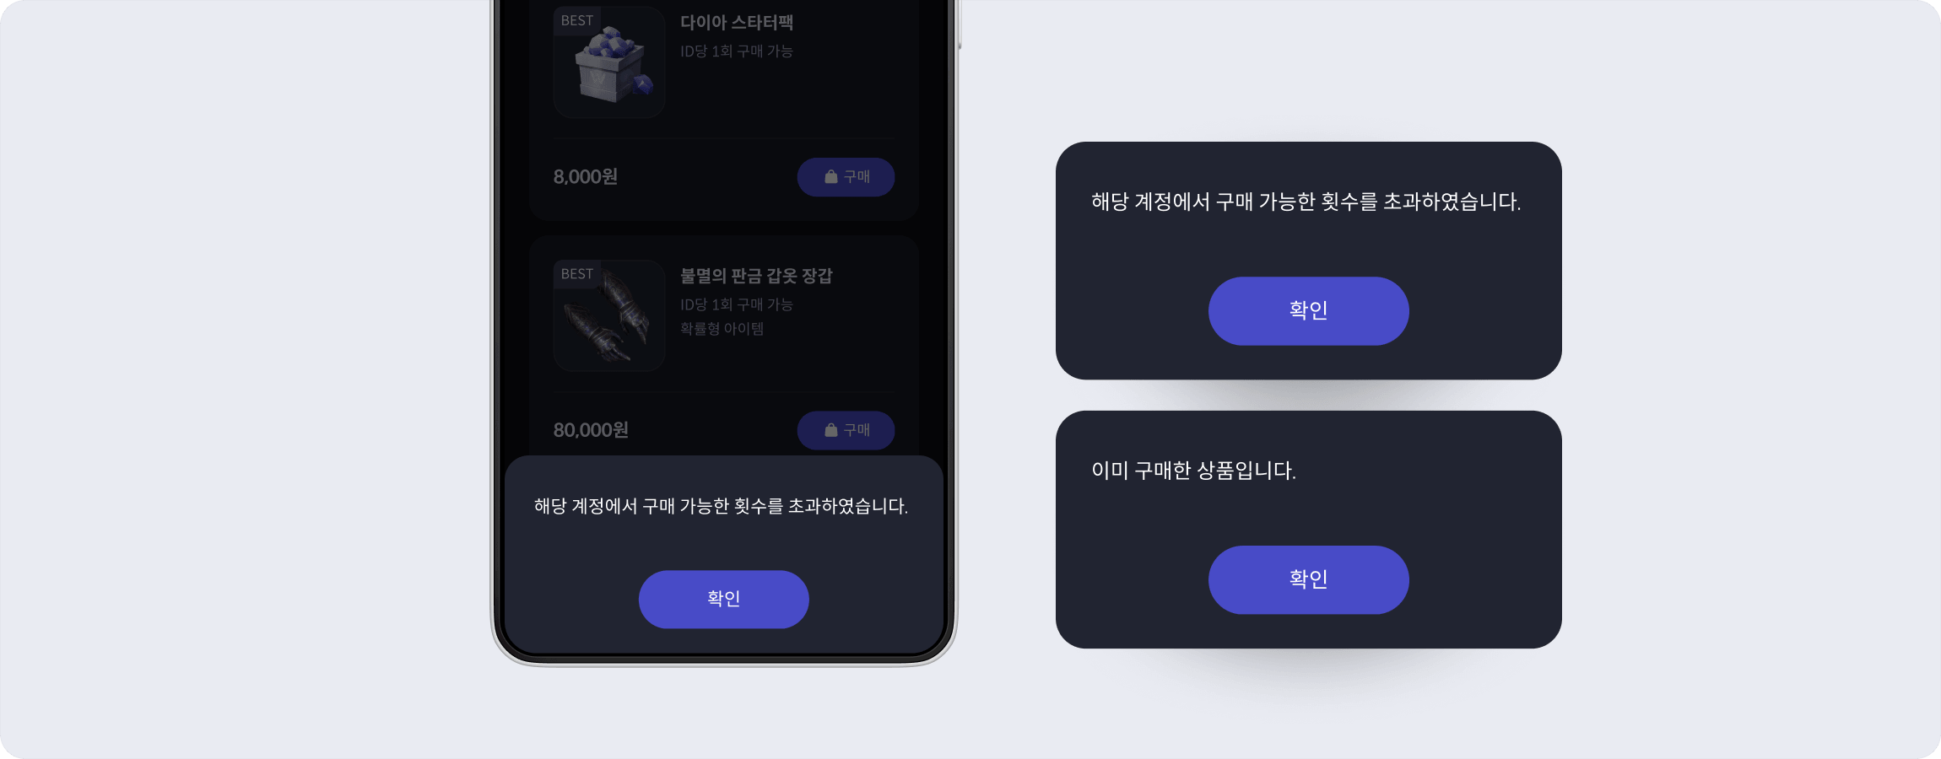Click the 구매 button for 다이아 스타터팩
Image resolution: width=1941 pixels, height=759 pixels.
click(846, 177)
